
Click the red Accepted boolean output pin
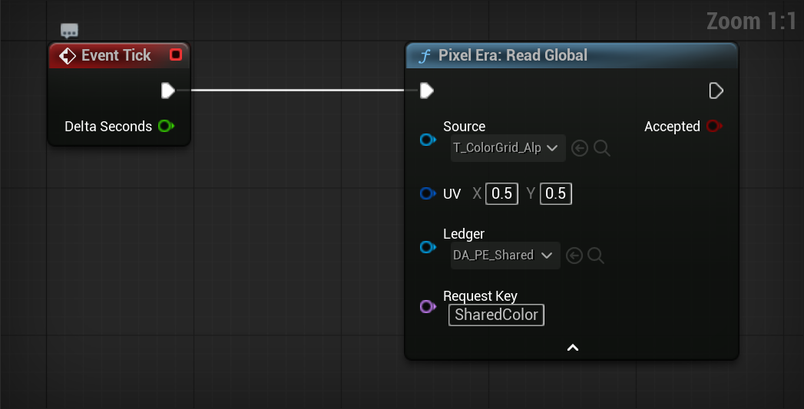(x=713, y=126)
